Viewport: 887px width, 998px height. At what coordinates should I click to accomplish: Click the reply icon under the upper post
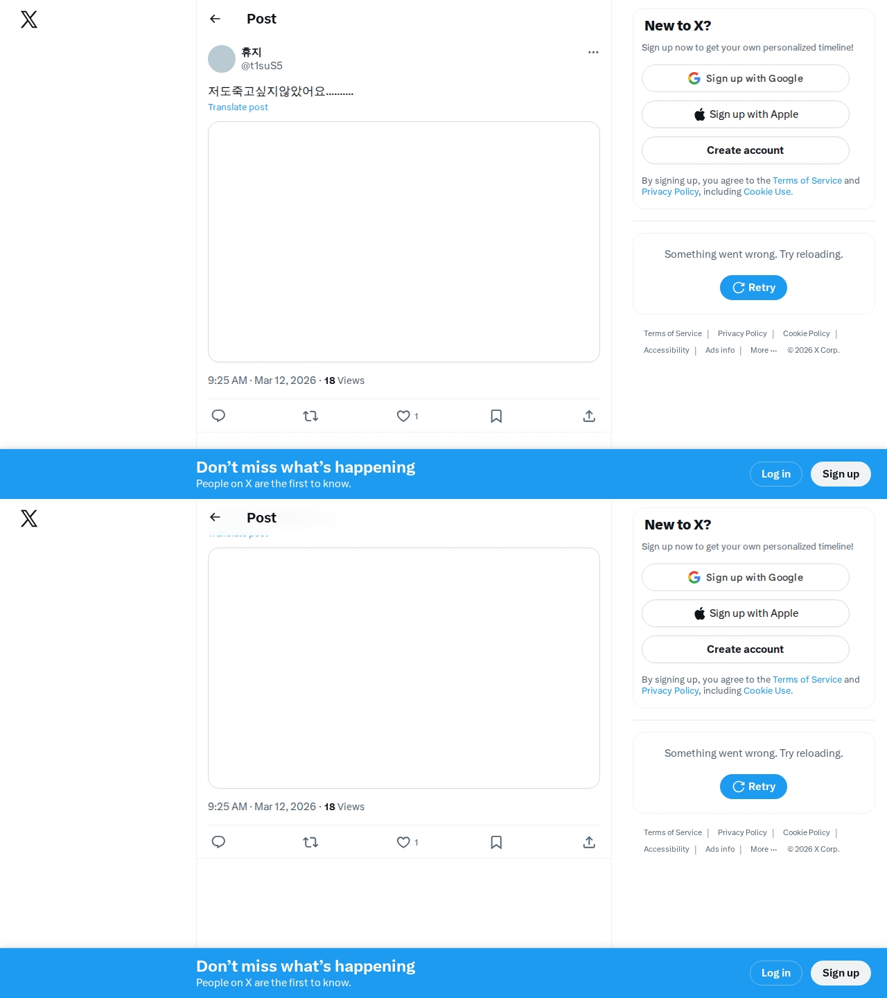[x=218, y=416]
